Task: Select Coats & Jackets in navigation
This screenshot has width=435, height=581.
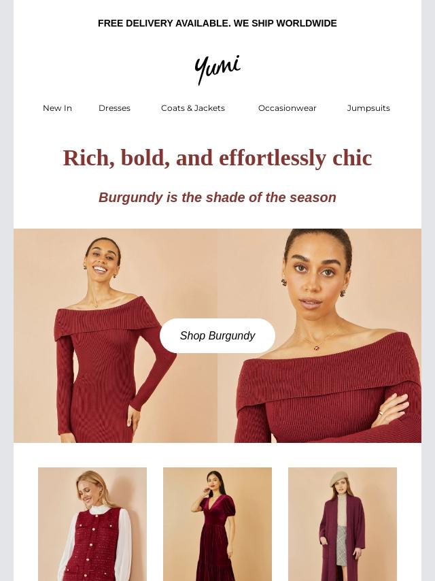Action: [x=193, y=108]
